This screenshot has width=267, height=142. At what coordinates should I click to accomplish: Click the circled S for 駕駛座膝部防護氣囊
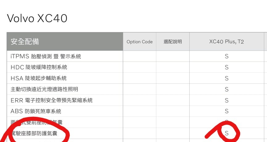point(227,133)
